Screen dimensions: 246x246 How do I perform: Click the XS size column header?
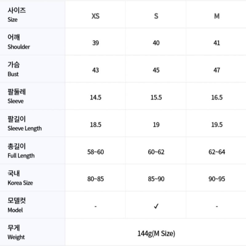tap(96, 16)
